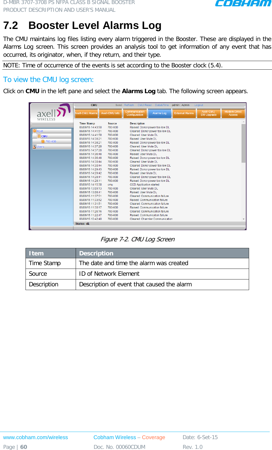Click the Logout link
This screenshot has height=450, width=272.
pyautogui.click(x=199, y=105)
